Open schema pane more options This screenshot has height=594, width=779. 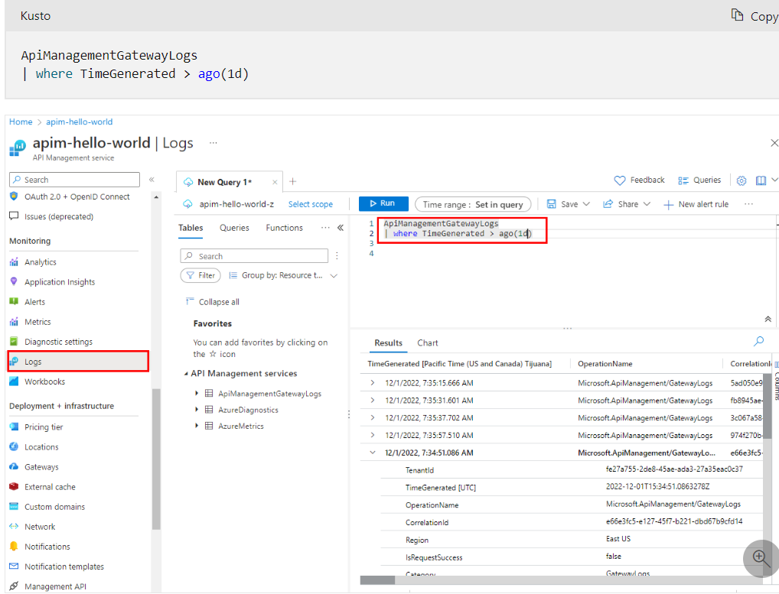click(x=325, y=227)
